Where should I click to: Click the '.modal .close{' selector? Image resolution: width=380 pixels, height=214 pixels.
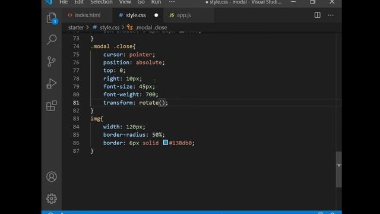click(x=113, y=46)
